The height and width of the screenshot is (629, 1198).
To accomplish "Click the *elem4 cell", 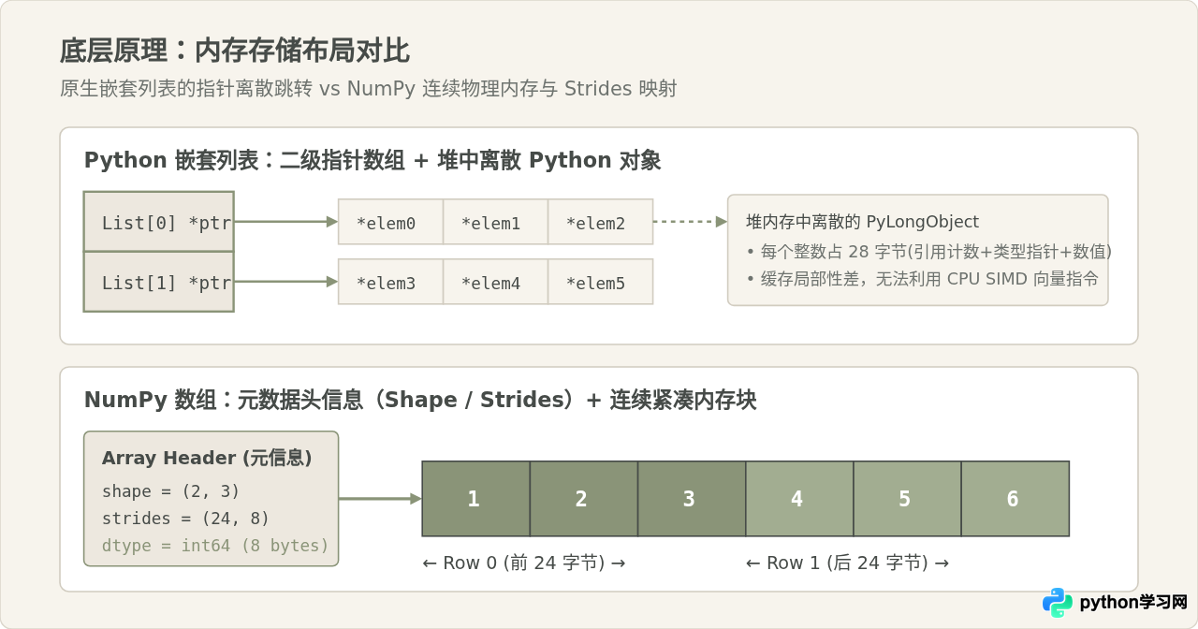I will click(495, 282).
